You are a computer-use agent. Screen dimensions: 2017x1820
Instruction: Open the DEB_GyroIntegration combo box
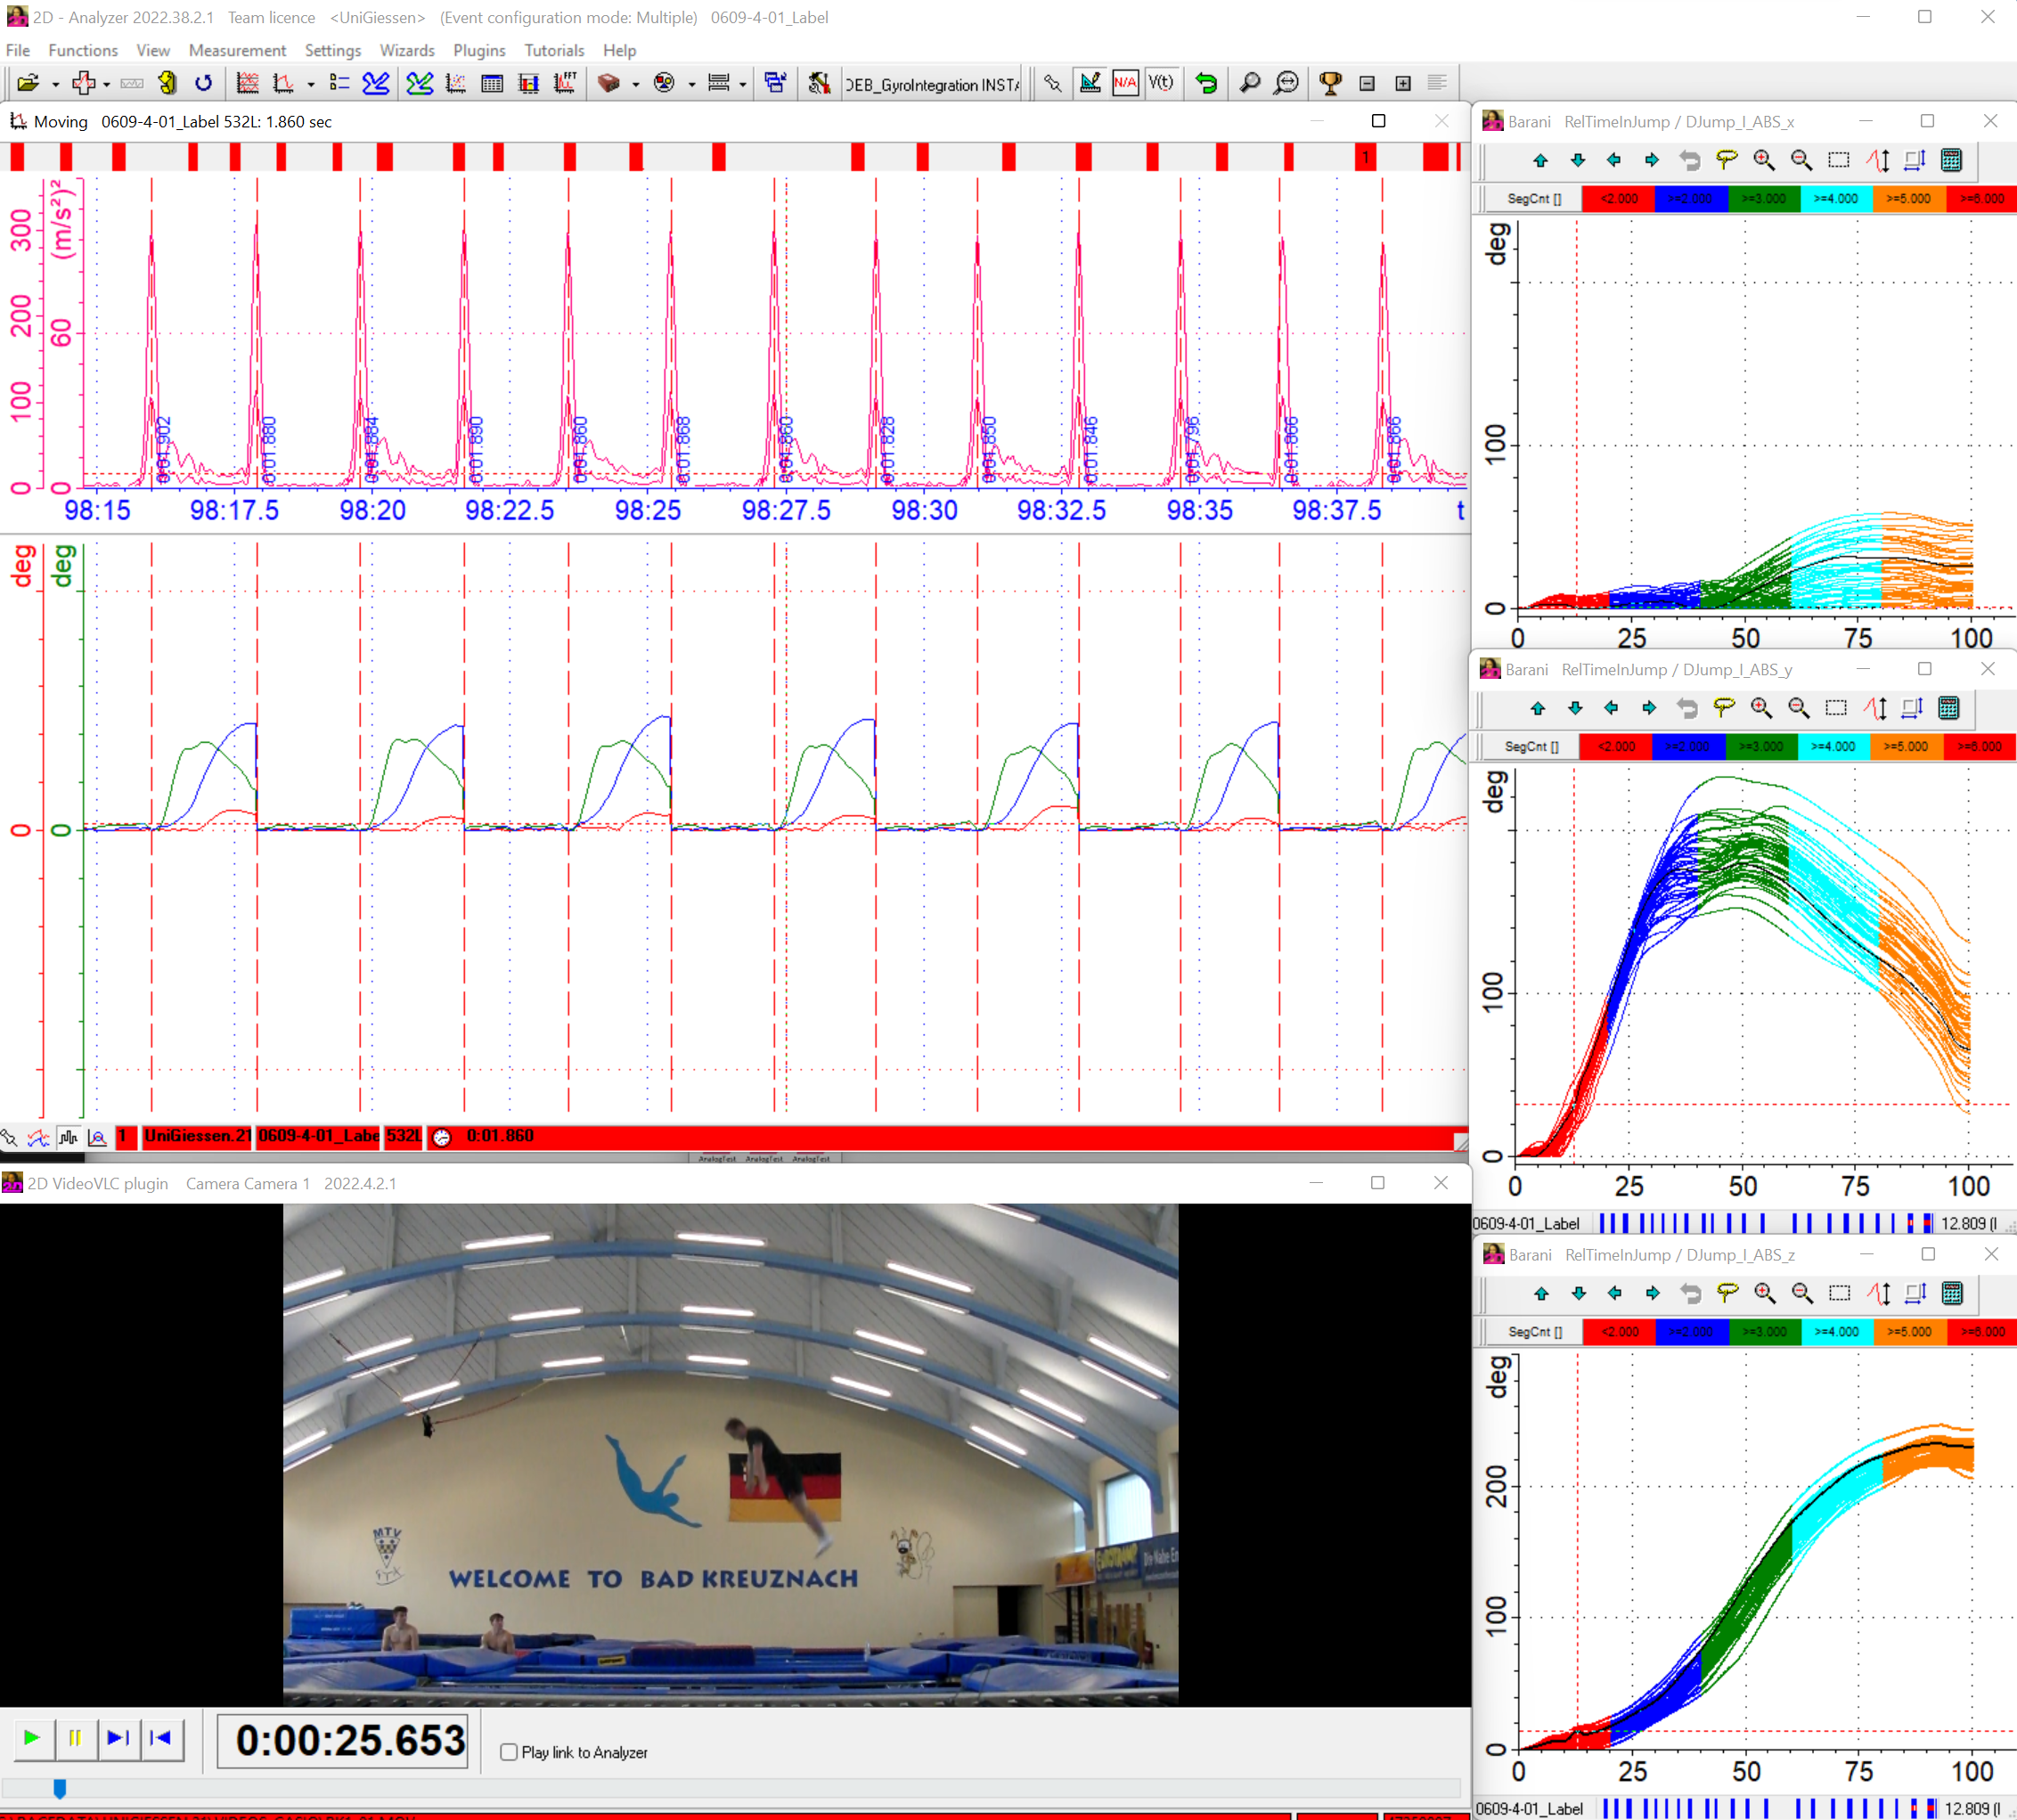(x=931, y=85)
